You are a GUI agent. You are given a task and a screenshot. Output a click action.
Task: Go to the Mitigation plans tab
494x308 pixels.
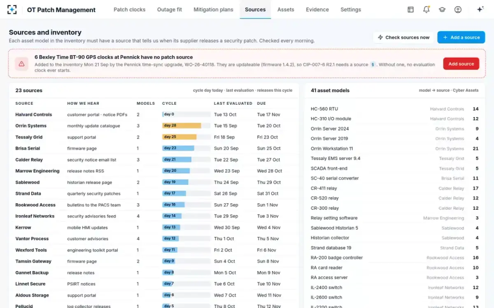[x=213, y=9]
